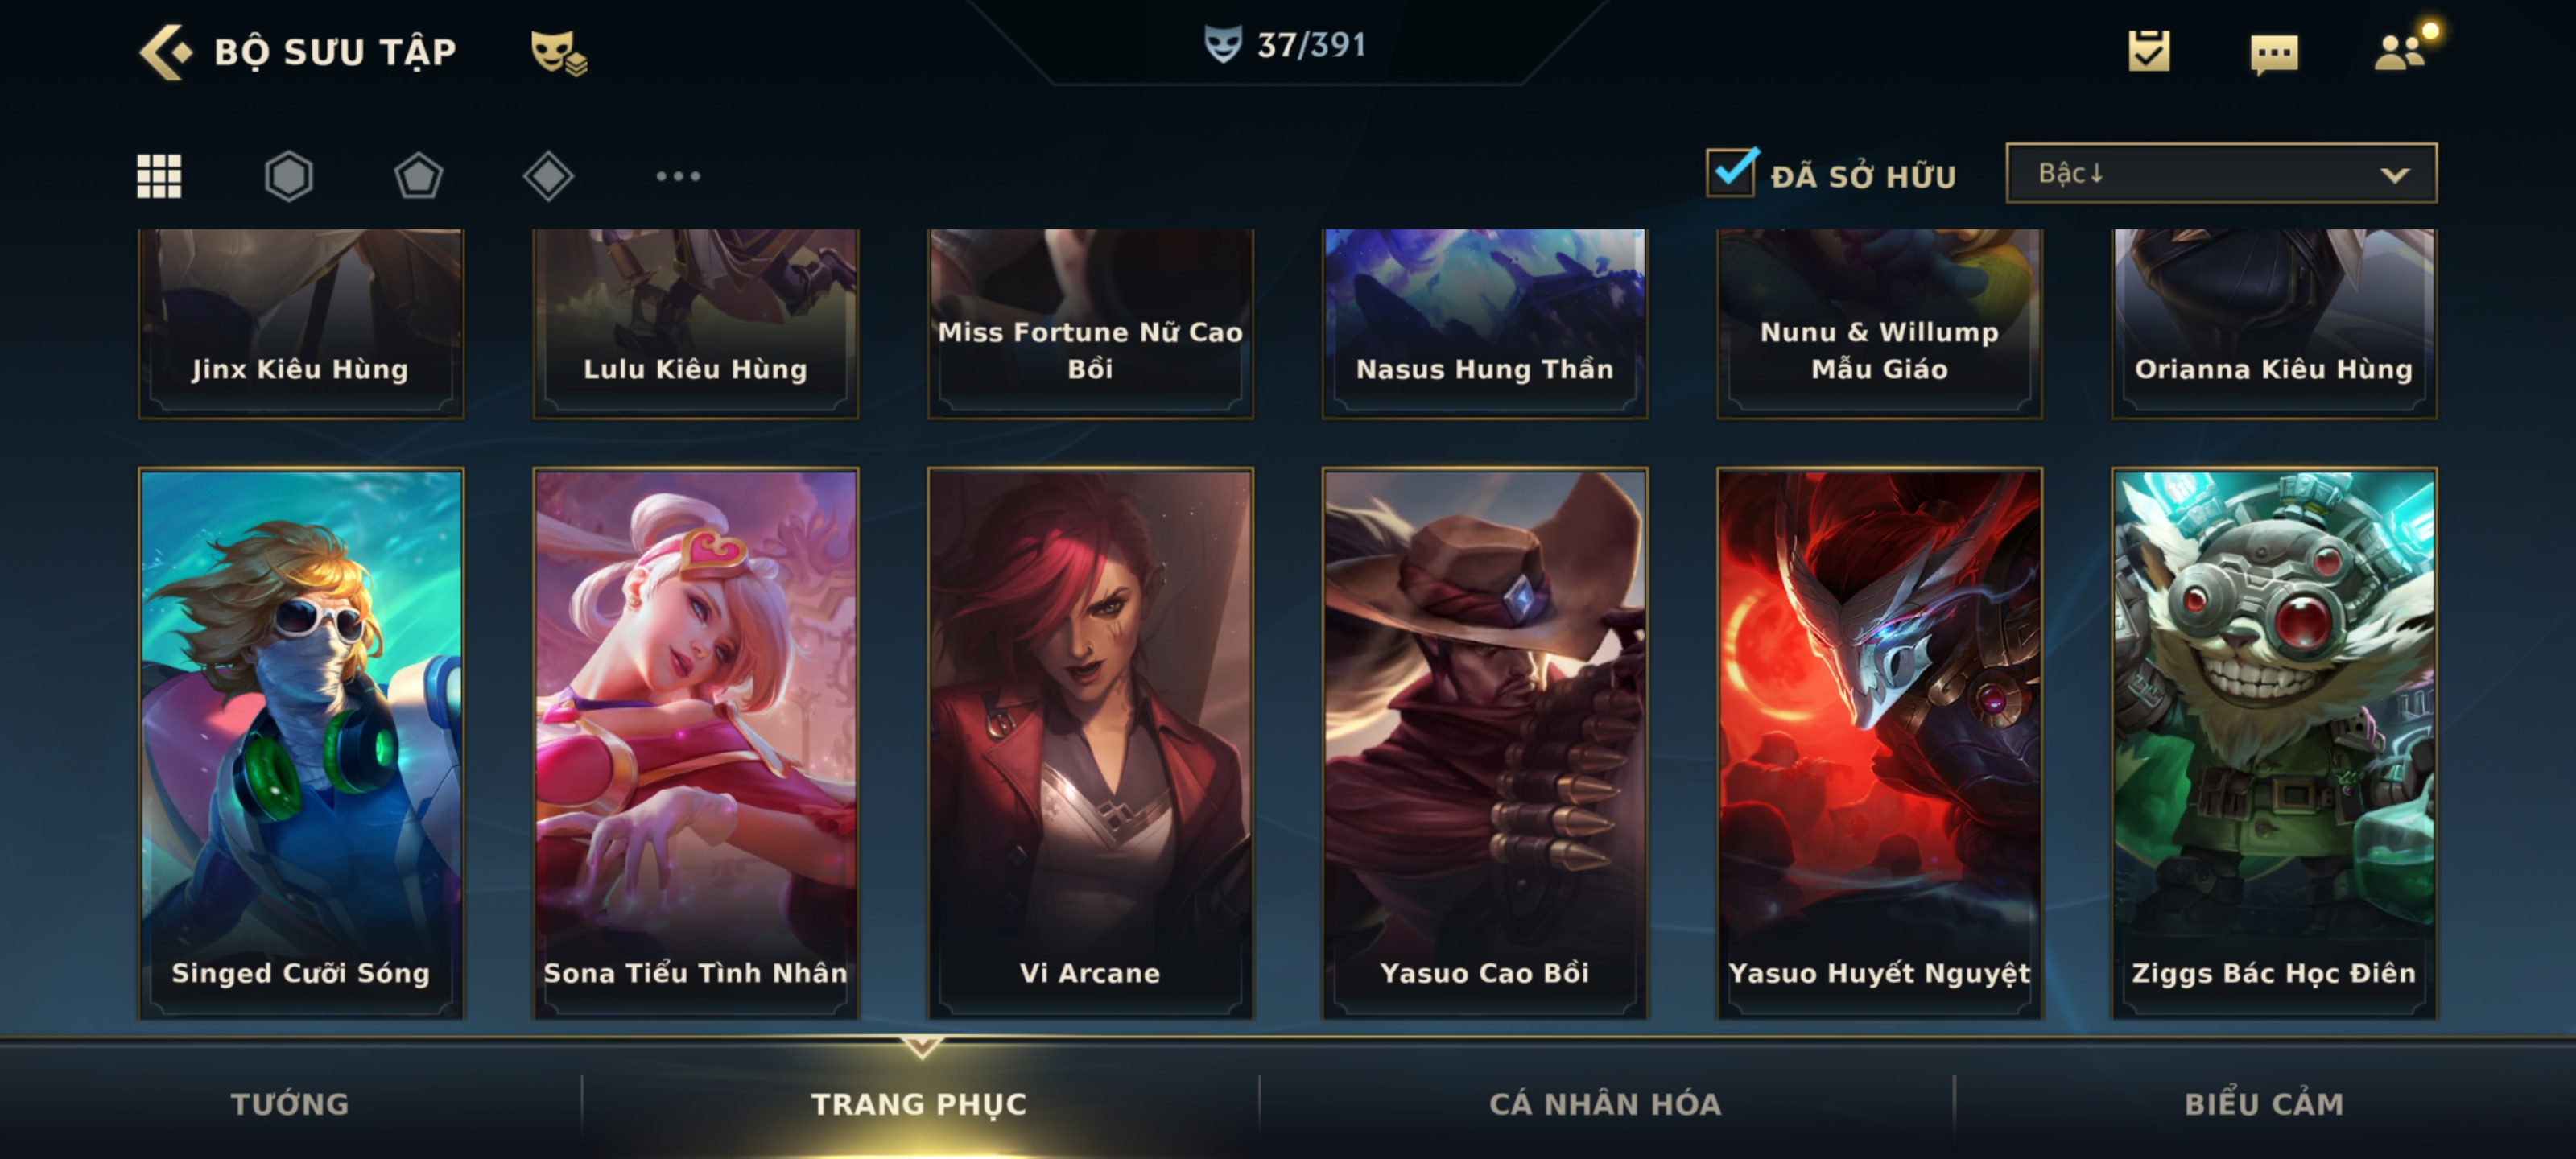Select the Yasuo Huyết Nguyệt skin
This screenshot has width=2576, height=1159.
coord(1879,743)
